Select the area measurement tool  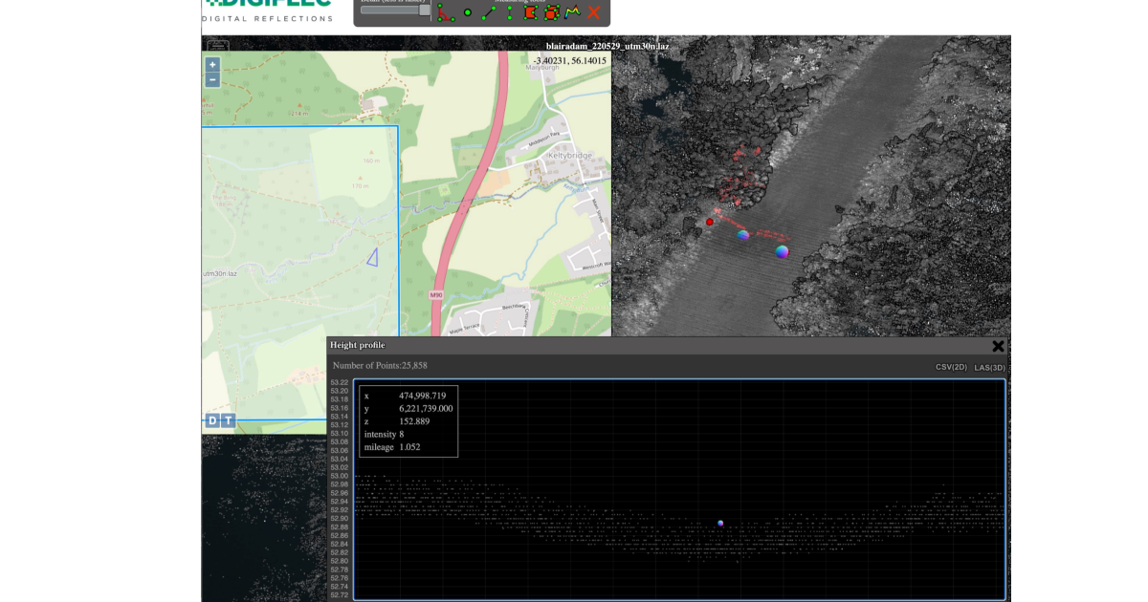(531, 12)
